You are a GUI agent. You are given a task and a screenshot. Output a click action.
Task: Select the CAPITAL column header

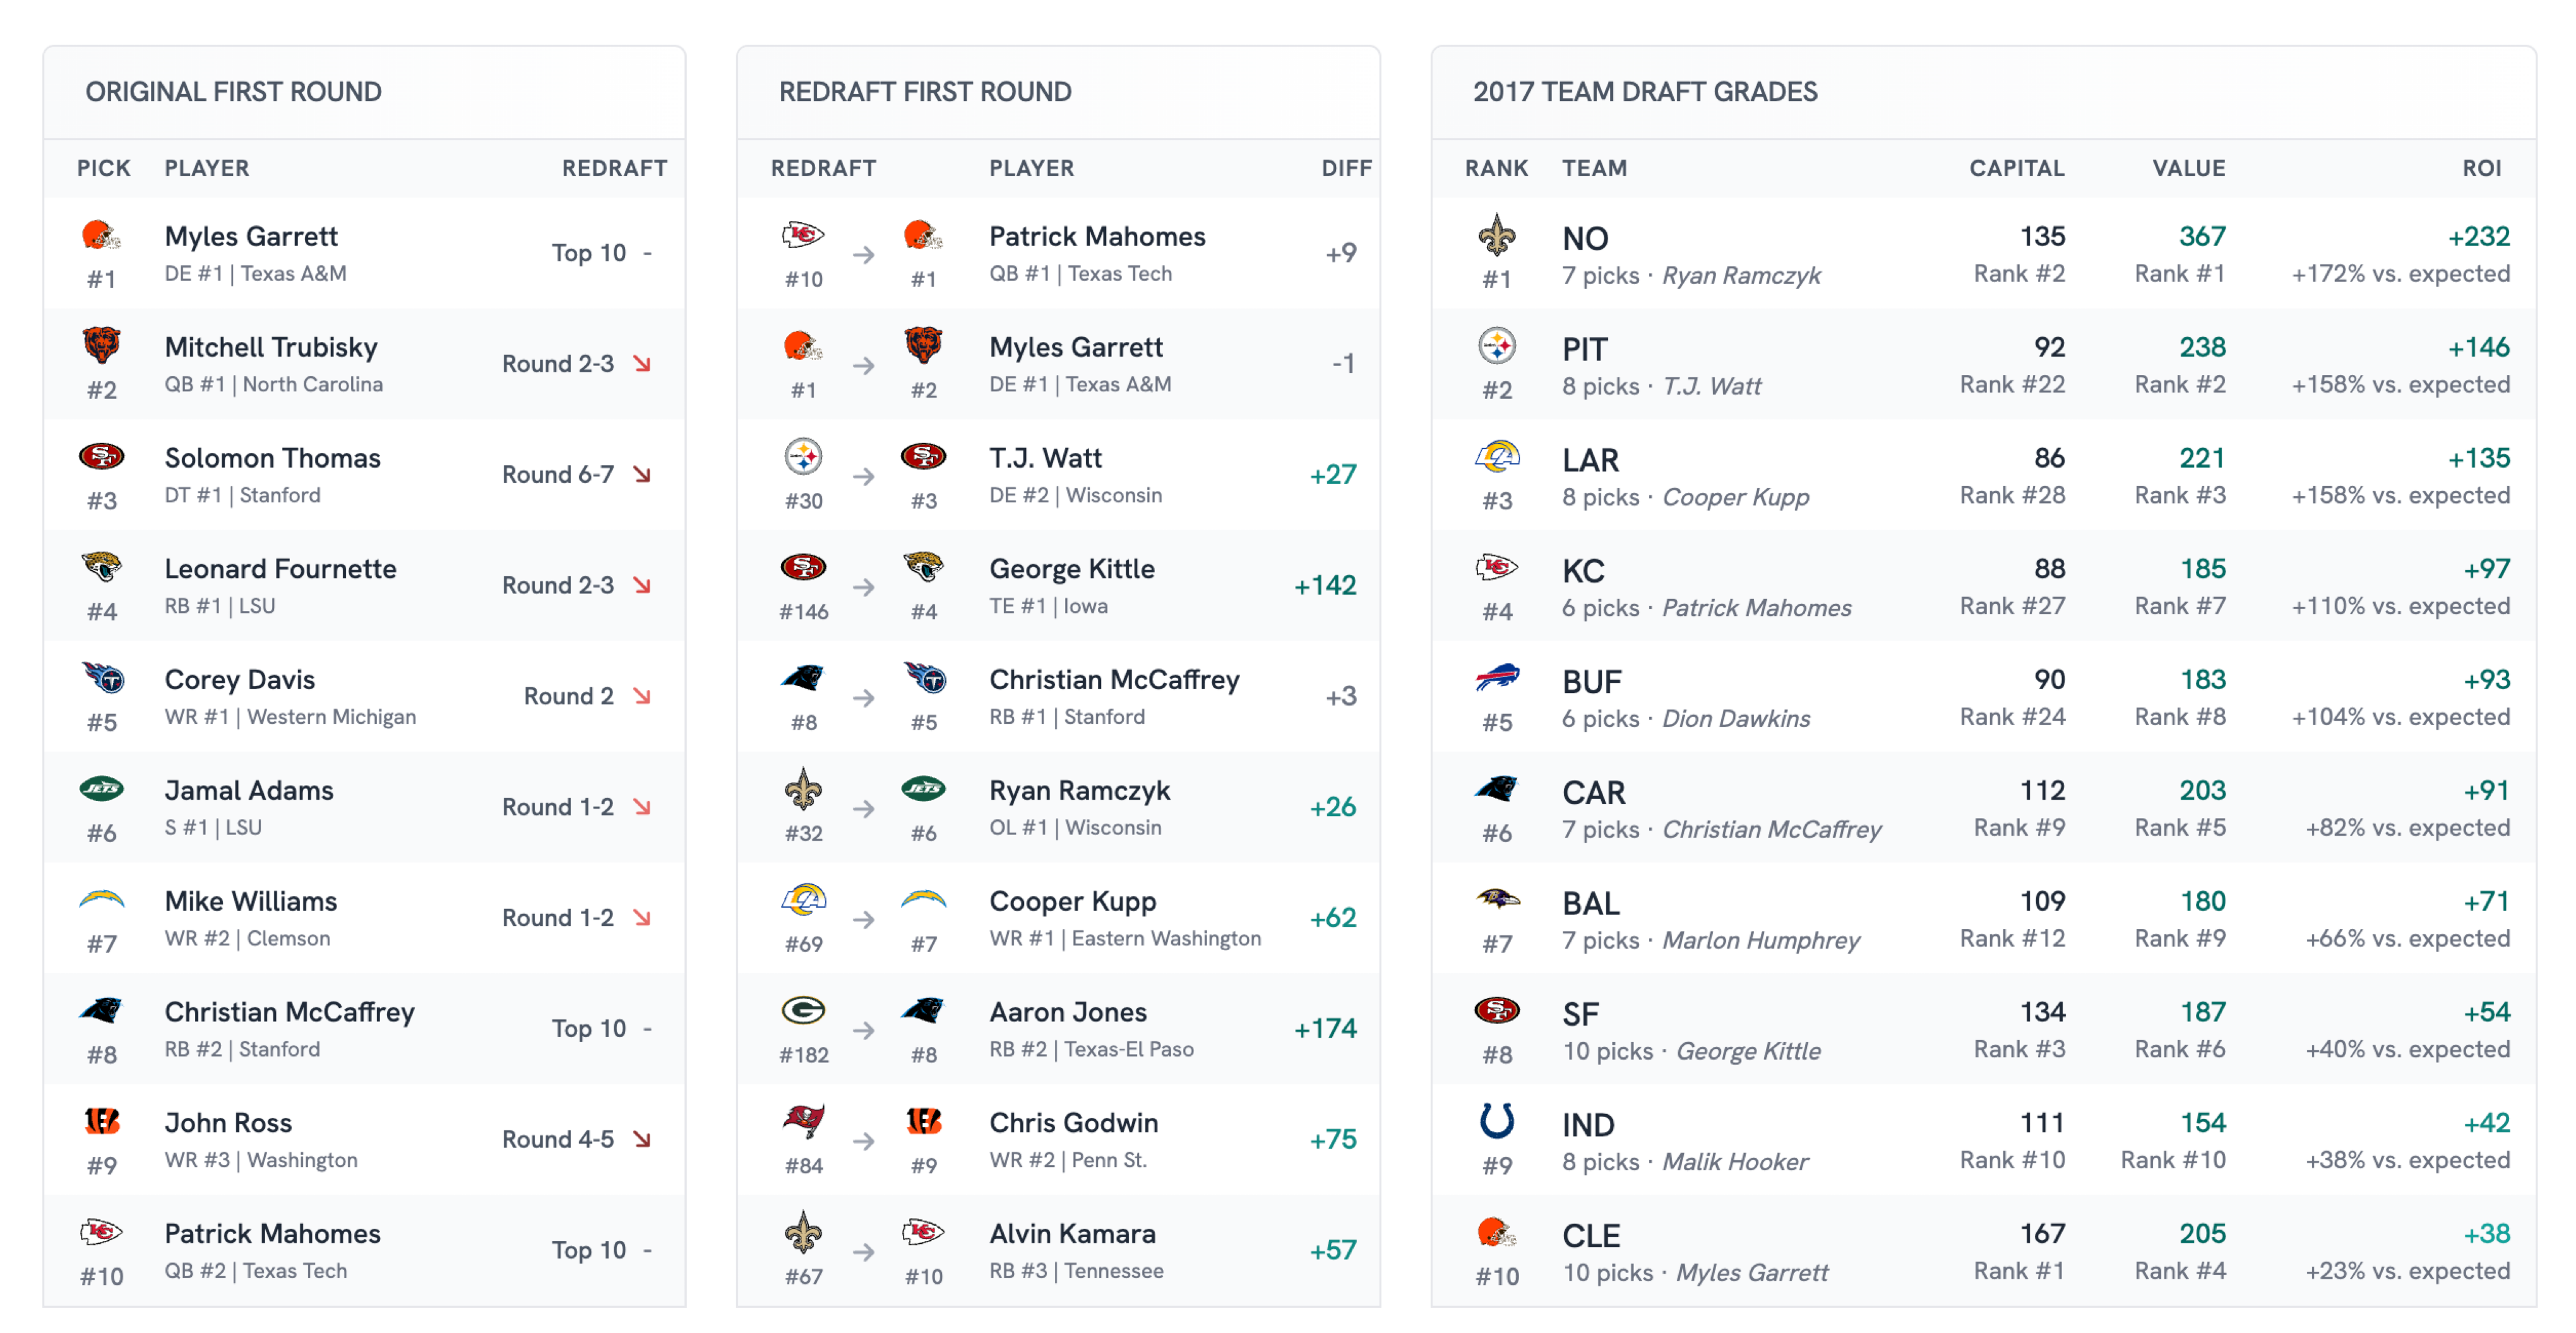2016,168
